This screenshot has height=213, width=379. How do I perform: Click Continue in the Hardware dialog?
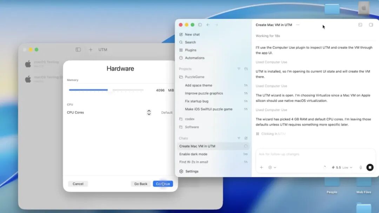[x=163, y=184]
